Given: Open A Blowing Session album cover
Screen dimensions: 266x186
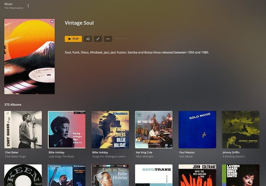Looking at the screenshot, I should [241, 130].
